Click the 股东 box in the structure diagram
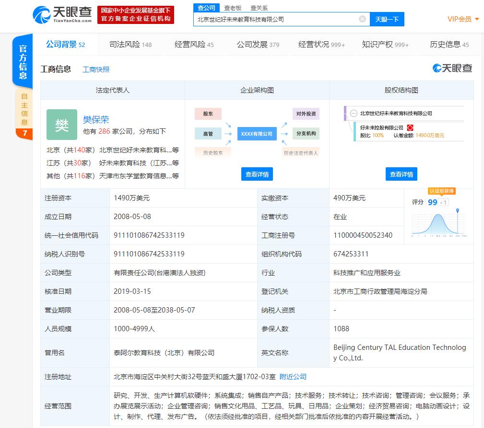This screenshot has height=428, width=484. point(208,114)
